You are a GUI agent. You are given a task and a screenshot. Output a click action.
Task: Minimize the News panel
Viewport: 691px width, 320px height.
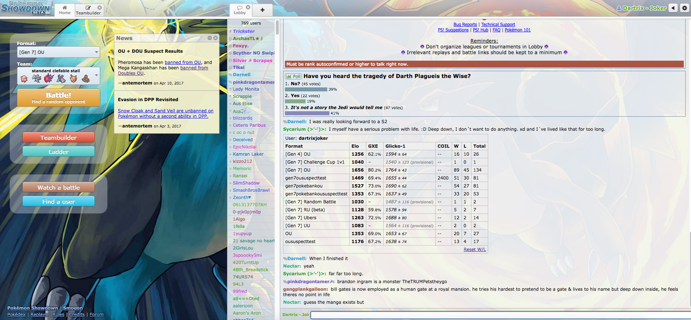pyautogui.click(x=210, y=38)
